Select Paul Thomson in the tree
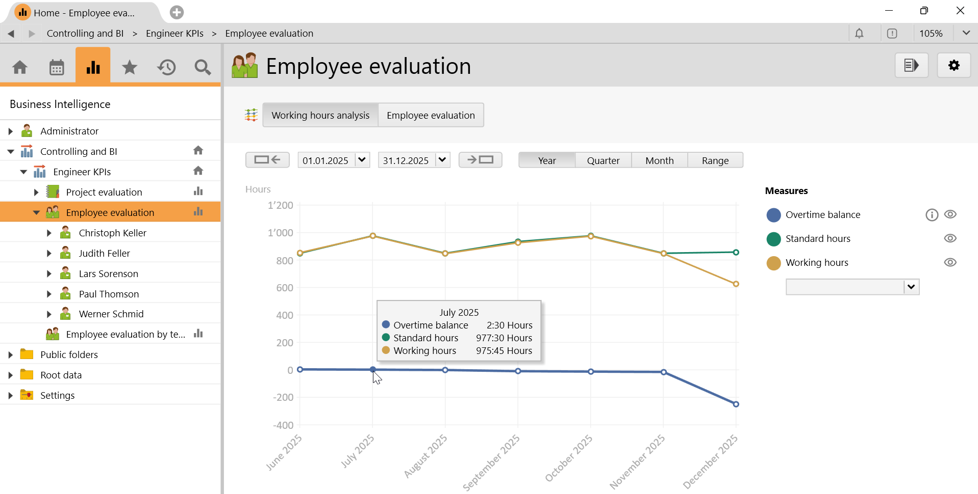The width and height of the screenshot is (978, 494). click(x=109, y=294)
